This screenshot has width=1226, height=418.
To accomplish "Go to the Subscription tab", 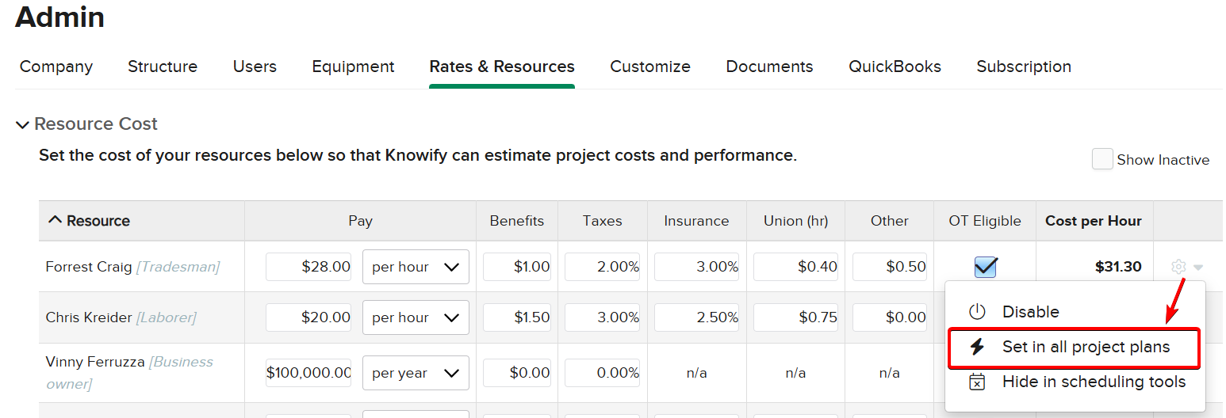I will (1023, 66).
